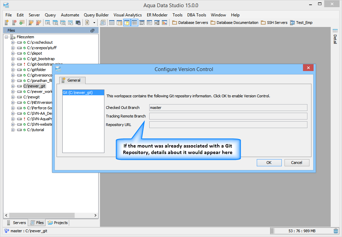The width and height of the screenshot is (342, 237).
Task: Open the SSH Servers folder shortcut
Action: coord(274,23)
